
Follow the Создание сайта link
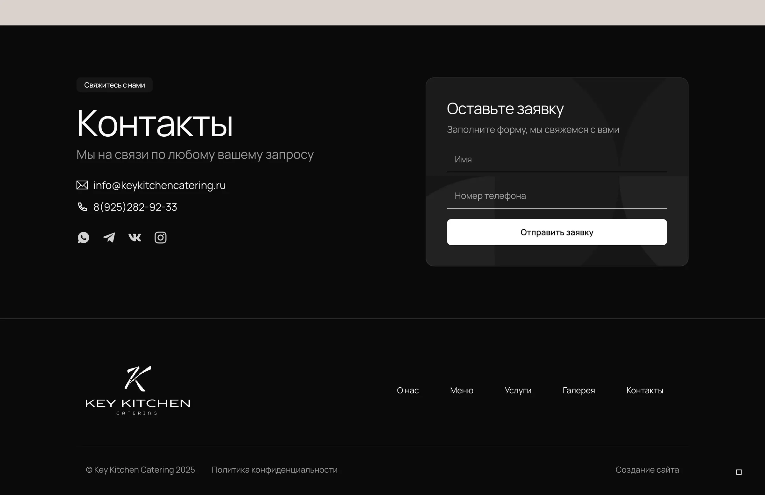click(x=647, y=470)
